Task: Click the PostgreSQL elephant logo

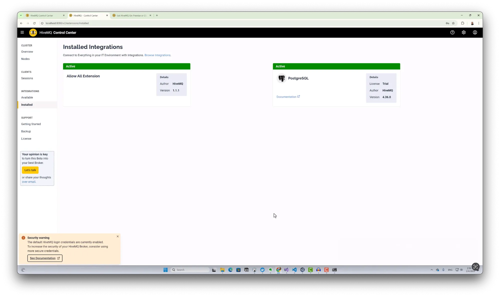Action: click(x=282, y=78)
